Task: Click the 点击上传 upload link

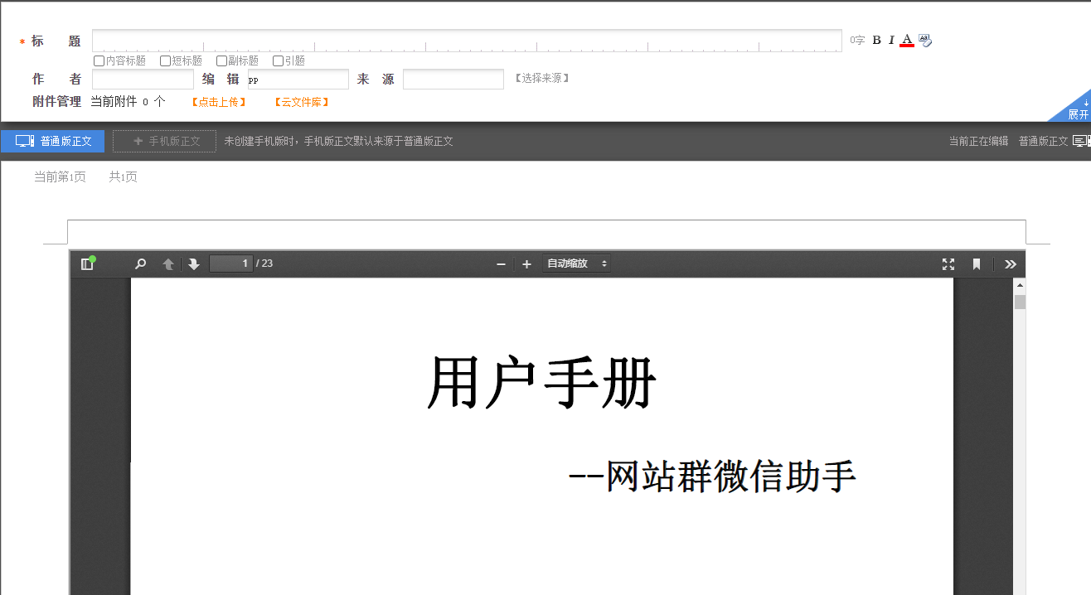Action: pyautogui.click(x=219, y=102)
